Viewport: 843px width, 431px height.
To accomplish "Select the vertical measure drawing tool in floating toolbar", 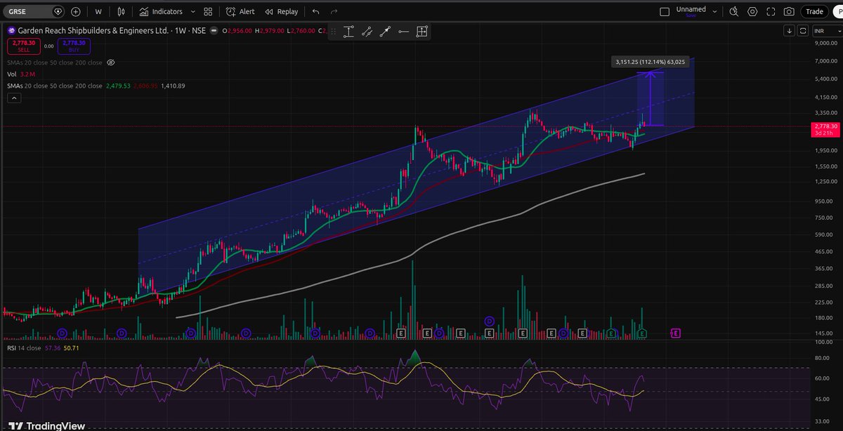I will [x=348, y=31].
